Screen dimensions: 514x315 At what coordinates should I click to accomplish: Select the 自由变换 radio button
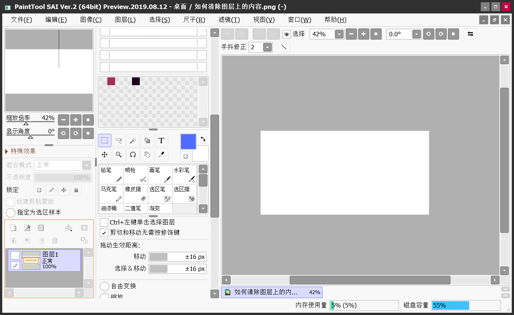(x=105, y=286)
